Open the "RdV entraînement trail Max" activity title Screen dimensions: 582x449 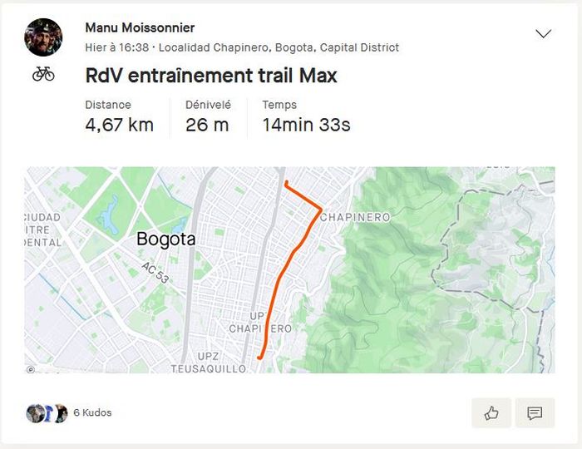(x=211, y=76)
